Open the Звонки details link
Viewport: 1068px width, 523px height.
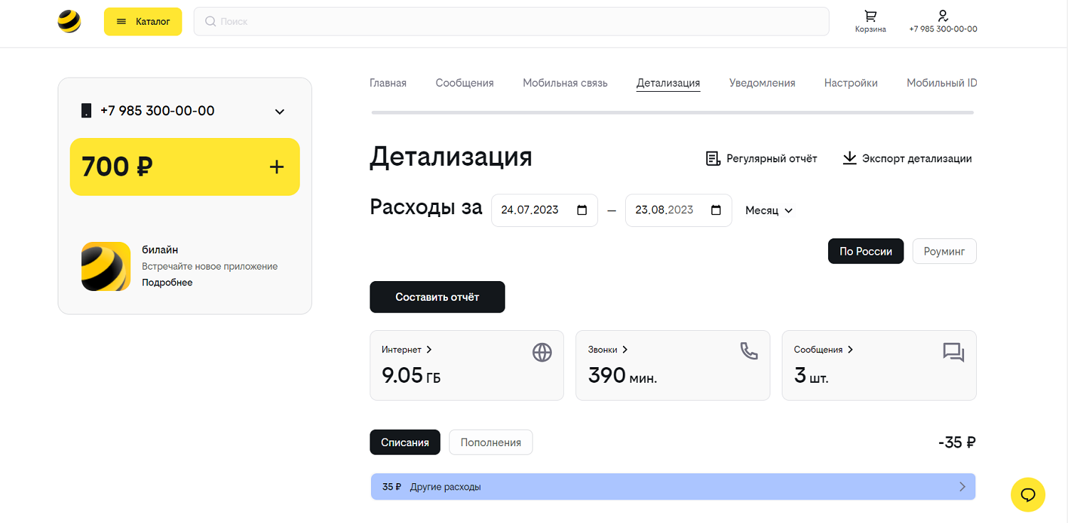click(607, 349)
